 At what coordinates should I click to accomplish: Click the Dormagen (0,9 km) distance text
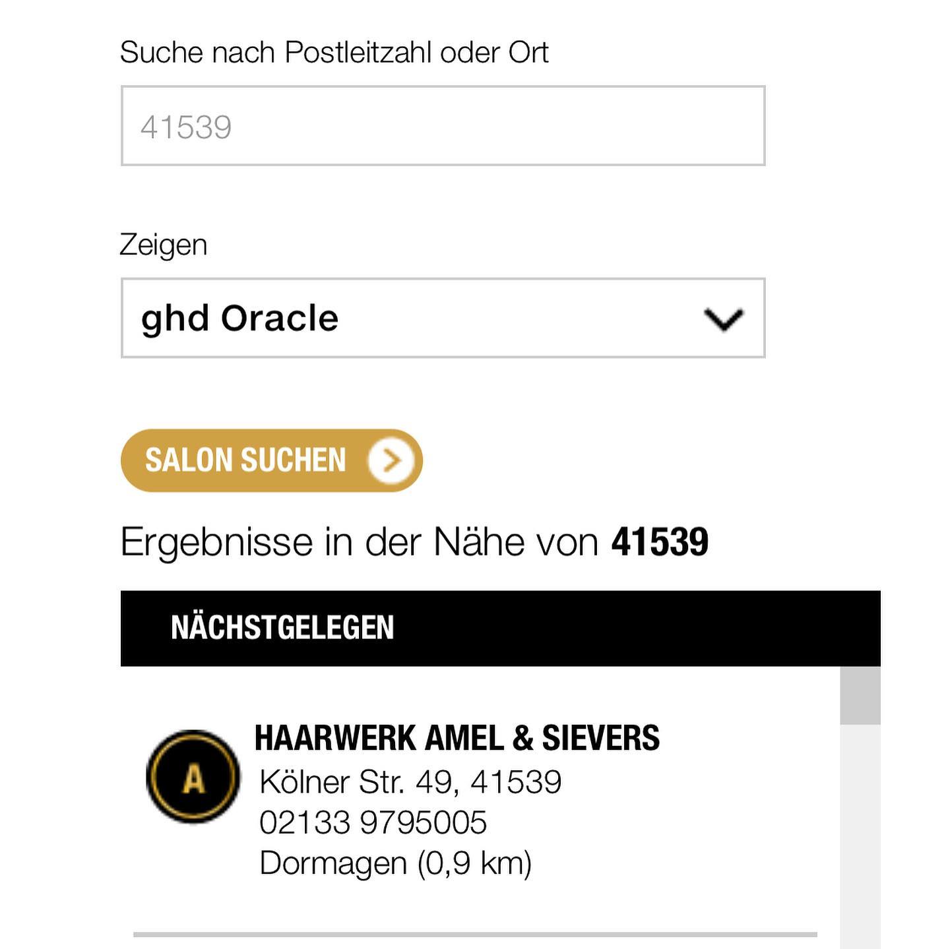pos(395,863)
